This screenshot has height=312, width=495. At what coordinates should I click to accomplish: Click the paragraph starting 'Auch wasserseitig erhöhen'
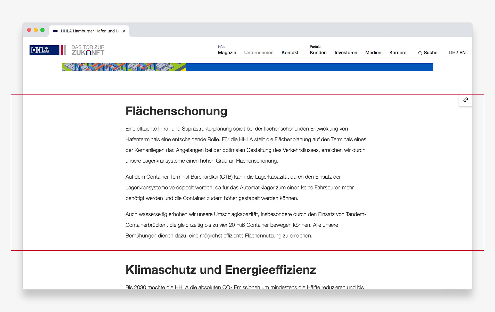click(x=246, y=225)
